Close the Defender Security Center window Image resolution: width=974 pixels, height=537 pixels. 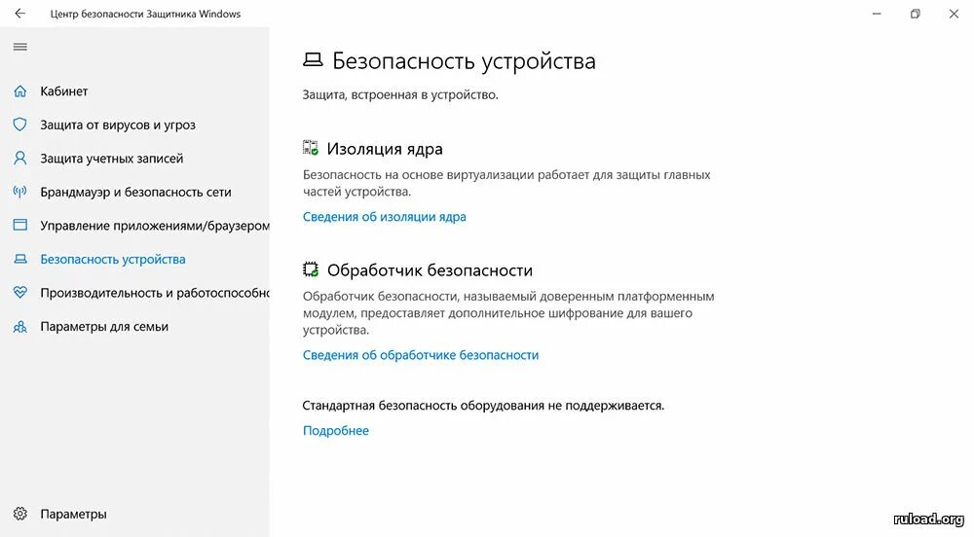954,14
